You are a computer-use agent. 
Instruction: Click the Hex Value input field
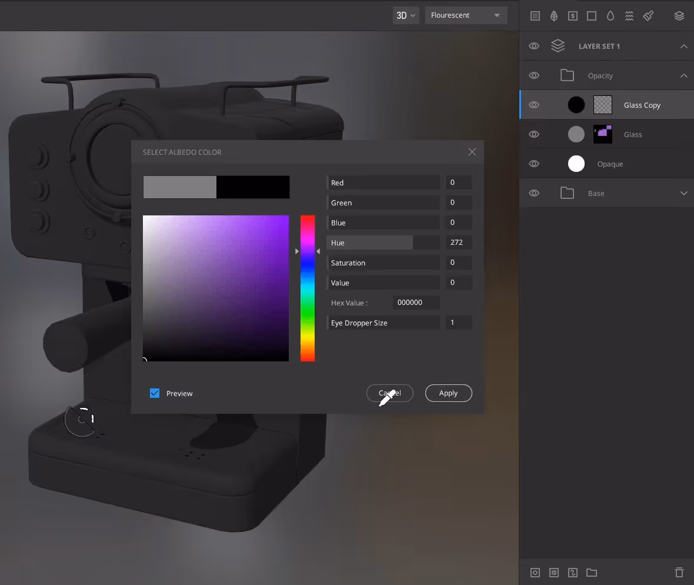point(416,302)
